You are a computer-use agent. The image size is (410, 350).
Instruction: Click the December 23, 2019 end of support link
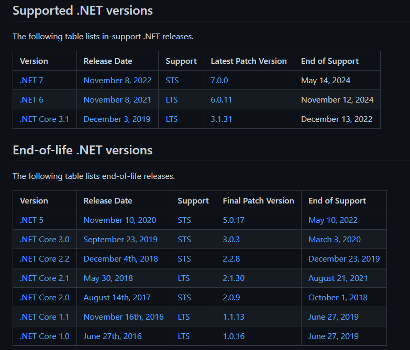point(344,259)
